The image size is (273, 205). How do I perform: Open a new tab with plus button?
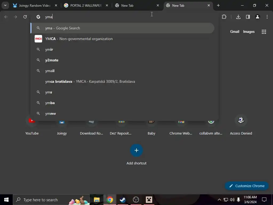(x=218, y=6)
